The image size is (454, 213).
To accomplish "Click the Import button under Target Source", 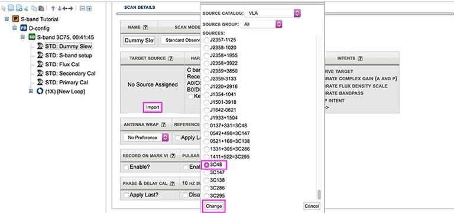I will [x=153, y=107].
